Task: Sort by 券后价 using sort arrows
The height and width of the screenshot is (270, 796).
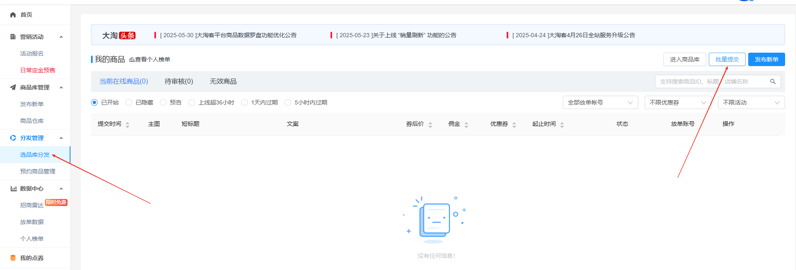Action: pos(430,125)
